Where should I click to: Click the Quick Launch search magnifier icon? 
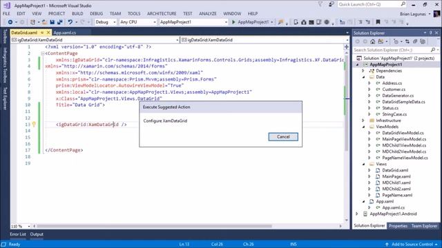point(403,4)
